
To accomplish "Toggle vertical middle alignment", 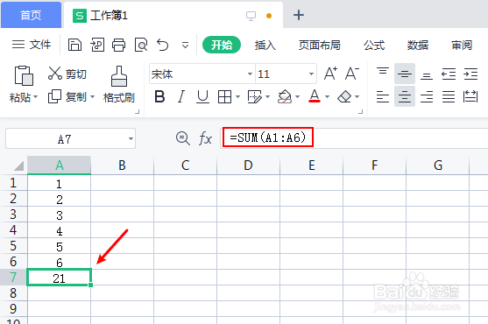I will [405, 74].
